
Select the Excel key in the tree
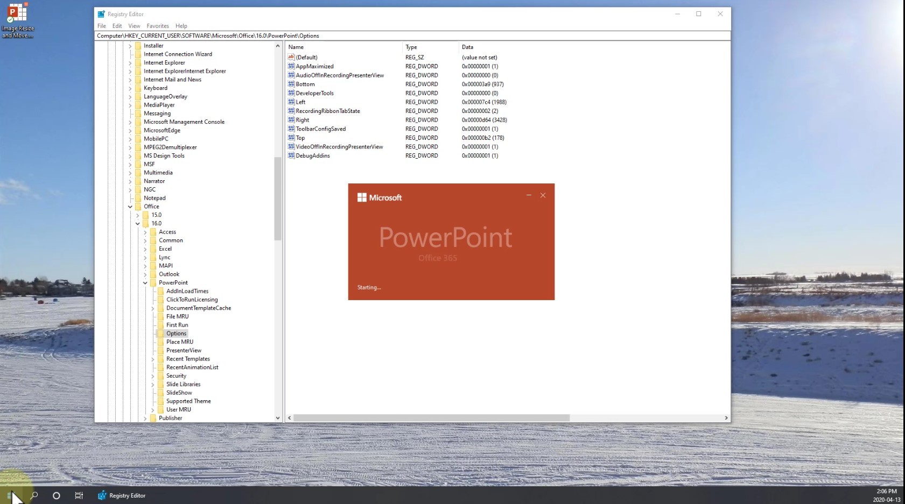pos(165,249)
